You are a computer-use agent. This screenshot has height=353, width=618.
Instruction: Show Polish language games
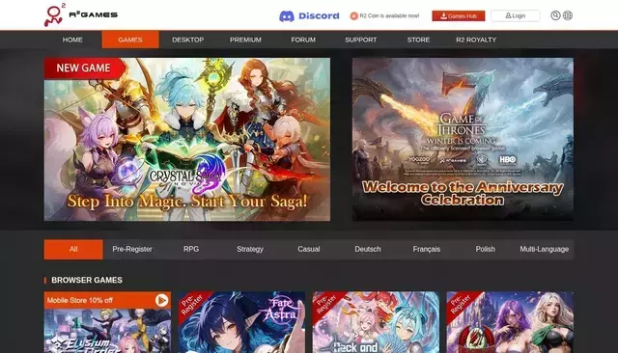coord(485,250)
